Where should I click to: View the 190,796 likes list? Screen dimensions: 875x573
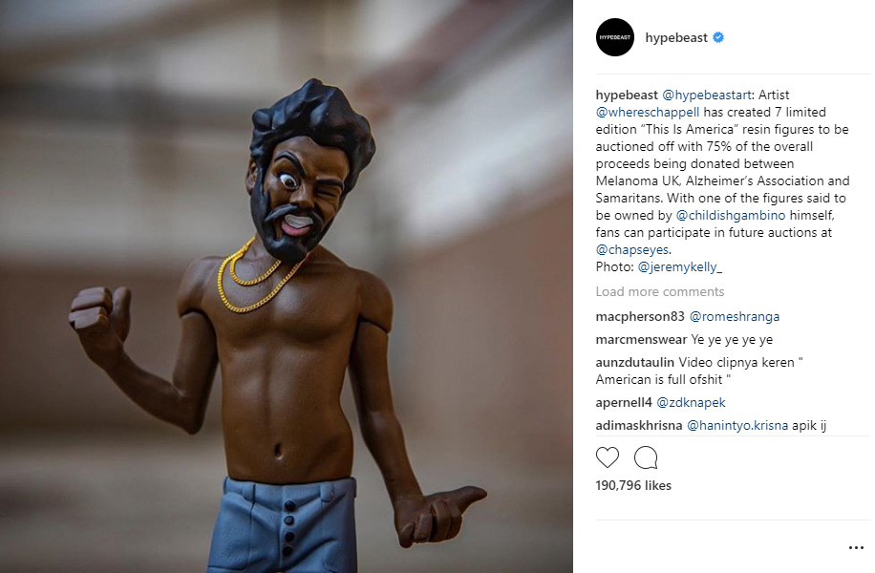633,485
